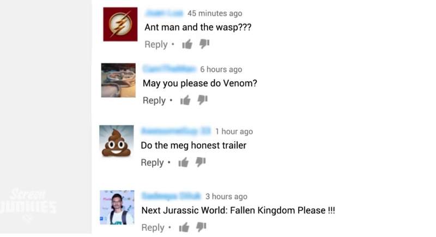This screenshot has height=237, width=436.
Task: Like the meg honest trailer comment
Action: pos(184,162)
